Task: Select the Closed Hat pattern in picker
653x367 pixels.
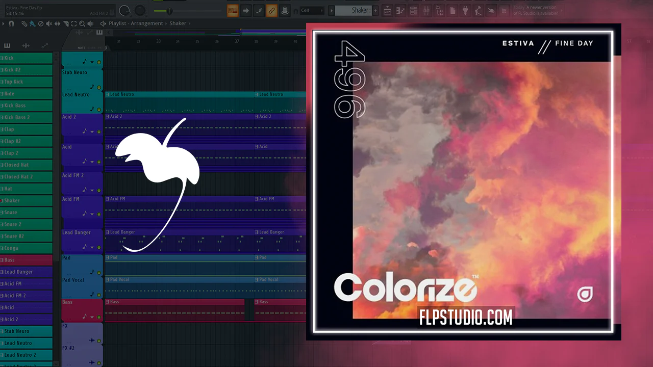Action: (x=26, y=165)
